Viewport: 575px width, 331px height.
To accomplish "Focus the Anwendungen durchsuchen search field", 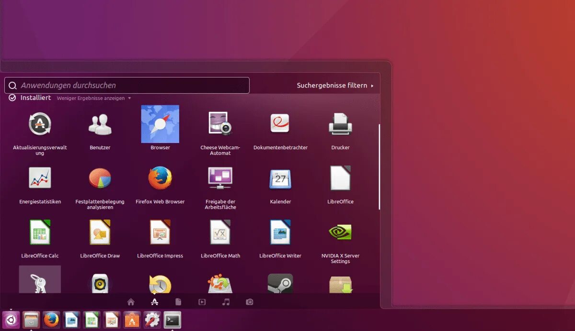I will tap(127, 85).
